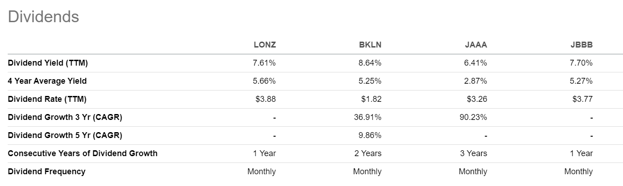
Task: Click Dividend Growth 3 Yr (CAGR) label
Action: click(x=65, y=117)
